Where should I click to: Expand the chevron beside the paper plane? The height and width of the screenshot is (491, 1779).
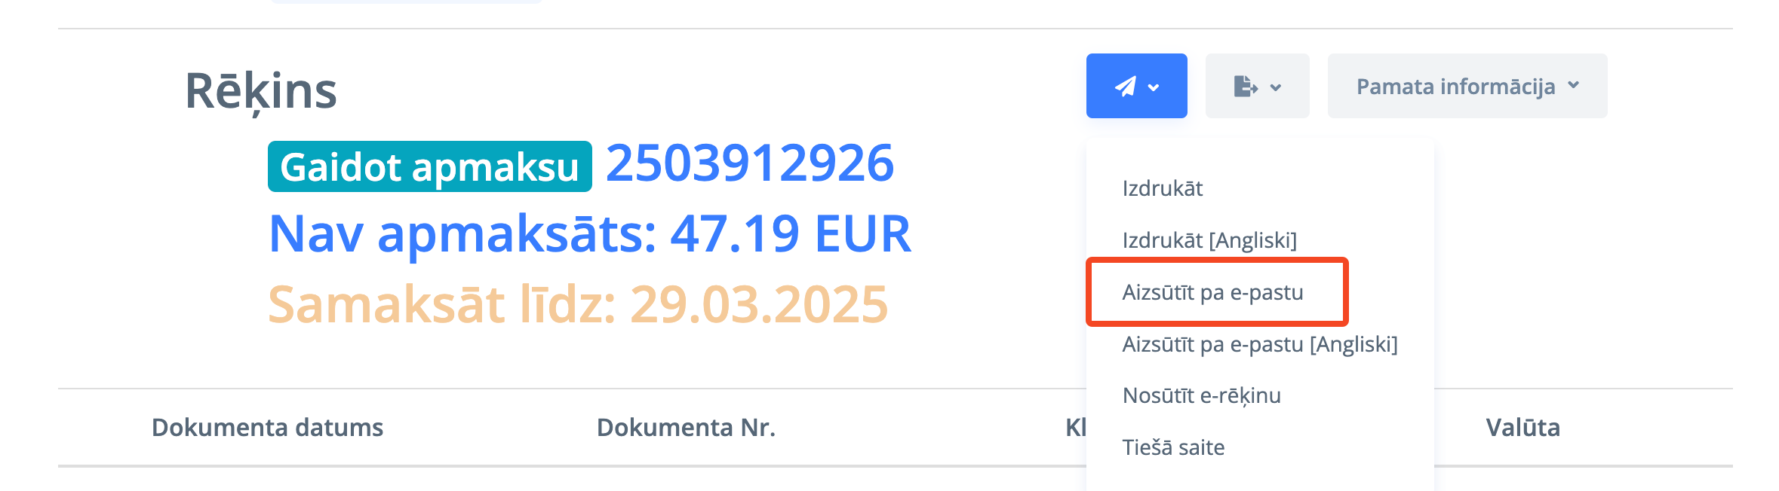(1154, 87)
